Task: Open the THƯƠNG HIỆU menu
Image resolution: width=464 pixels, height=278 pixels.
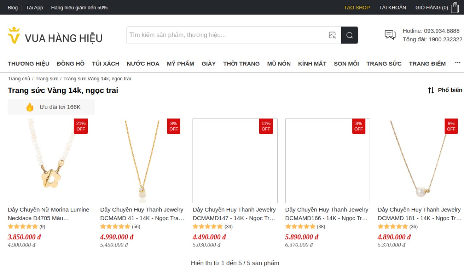Action: [x=29, y=63]
